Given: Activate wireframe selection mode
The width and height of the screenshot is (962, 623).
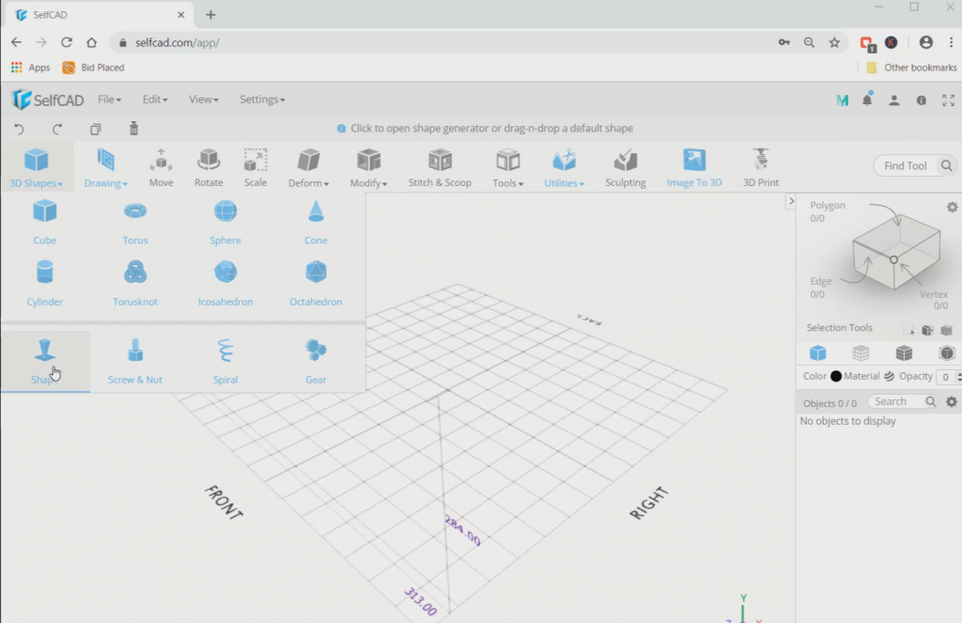Looking at the screenshot, I should (860, 352).
